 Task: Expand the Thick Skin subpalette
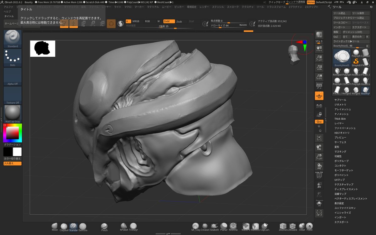(x=340, y=119)
